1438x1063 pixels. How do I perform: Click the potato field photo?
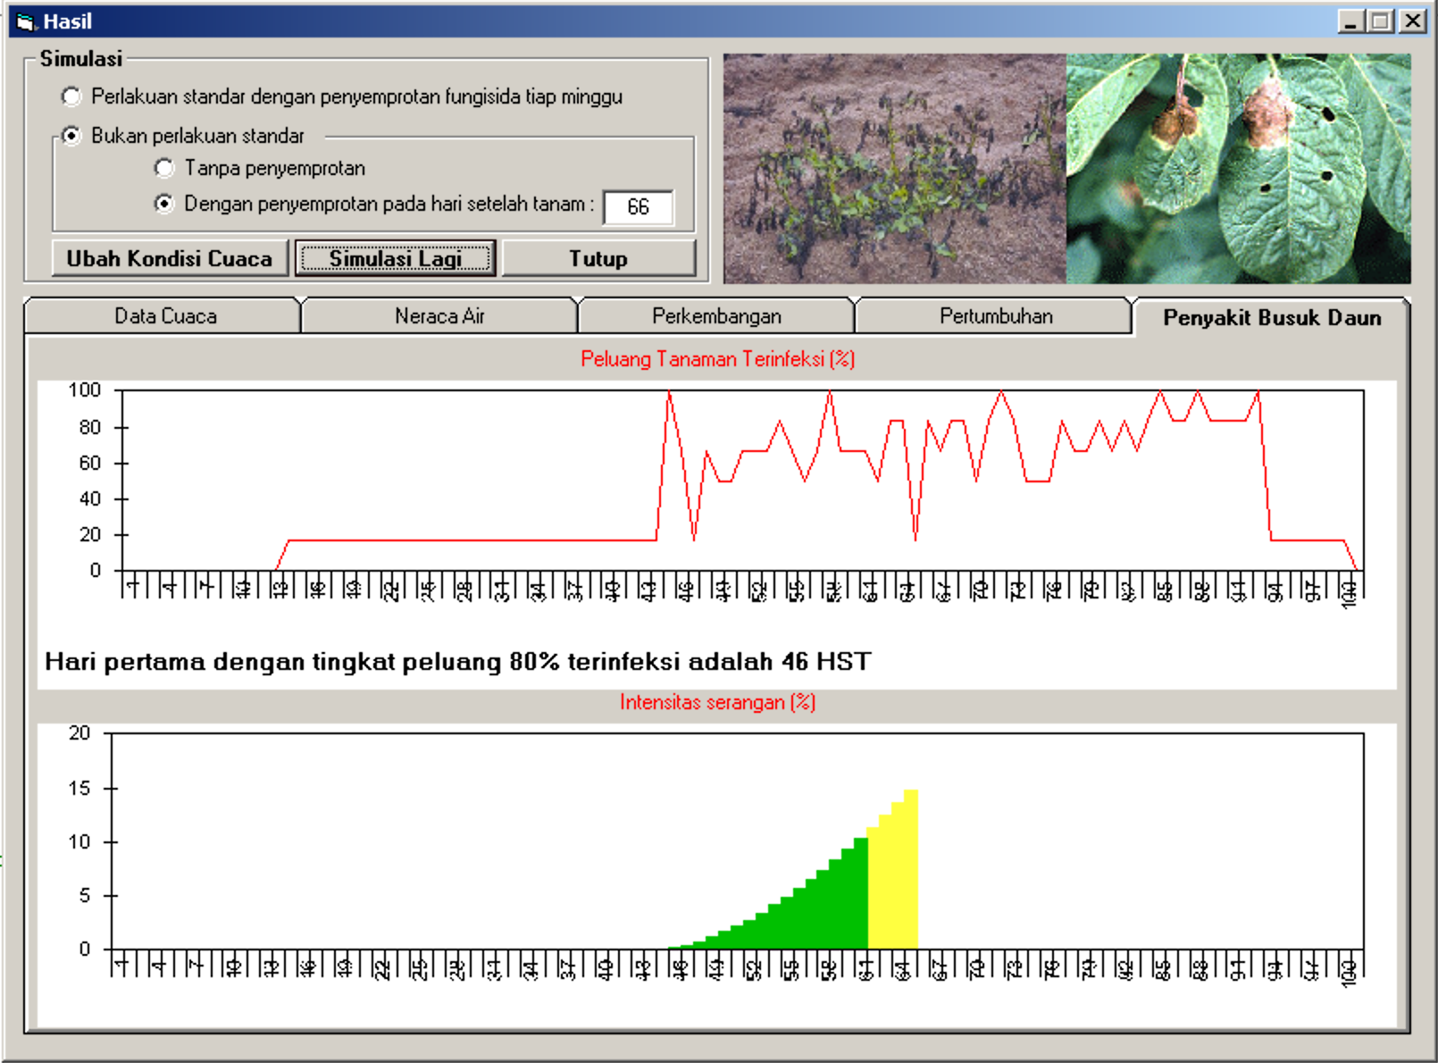[894, 169]
